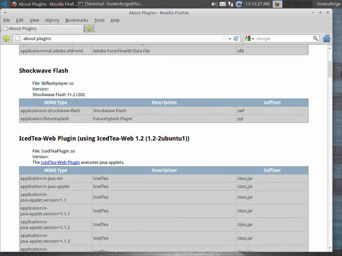
Task: Switch to the Firefox About Plugins taskbar button
Action: 45,4
